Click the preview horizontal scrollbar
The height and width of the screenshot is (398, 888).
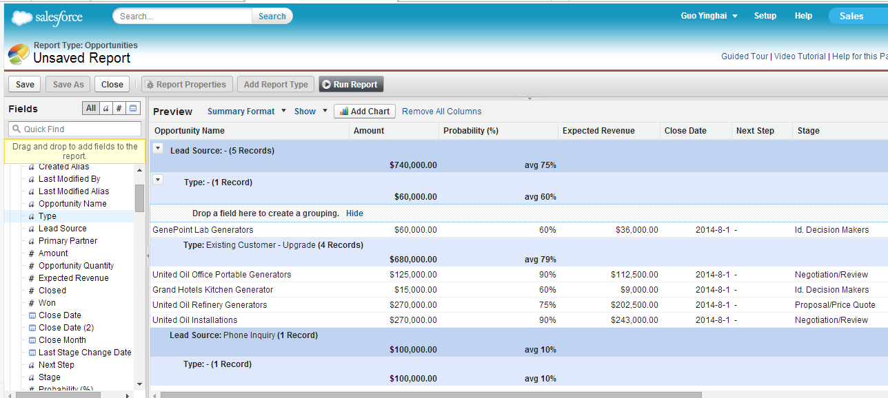point(431,395)
